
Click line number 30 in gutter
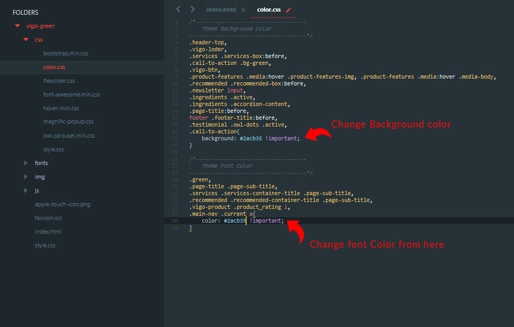[x=175, y=221]
